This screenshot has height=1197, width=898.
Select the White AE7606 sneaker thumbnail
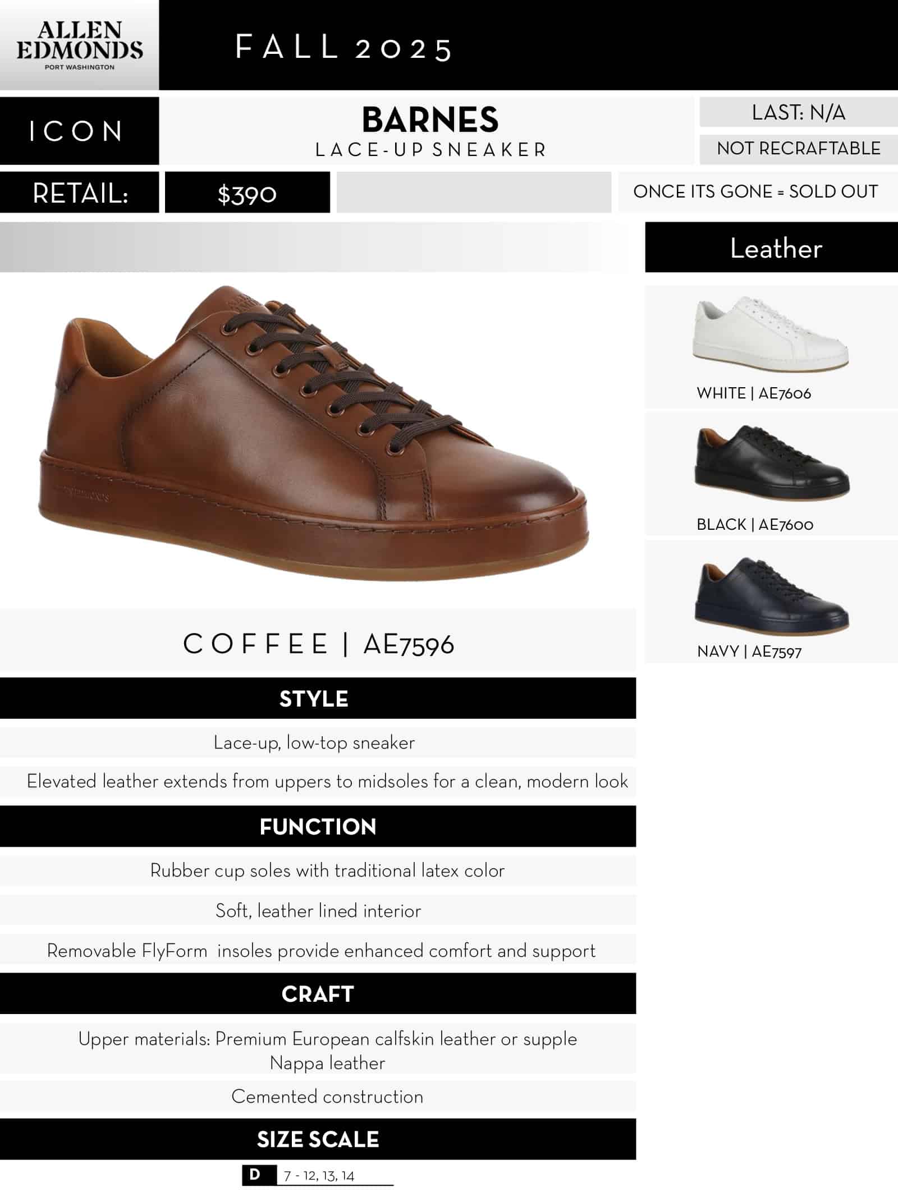tap(771, 335)
